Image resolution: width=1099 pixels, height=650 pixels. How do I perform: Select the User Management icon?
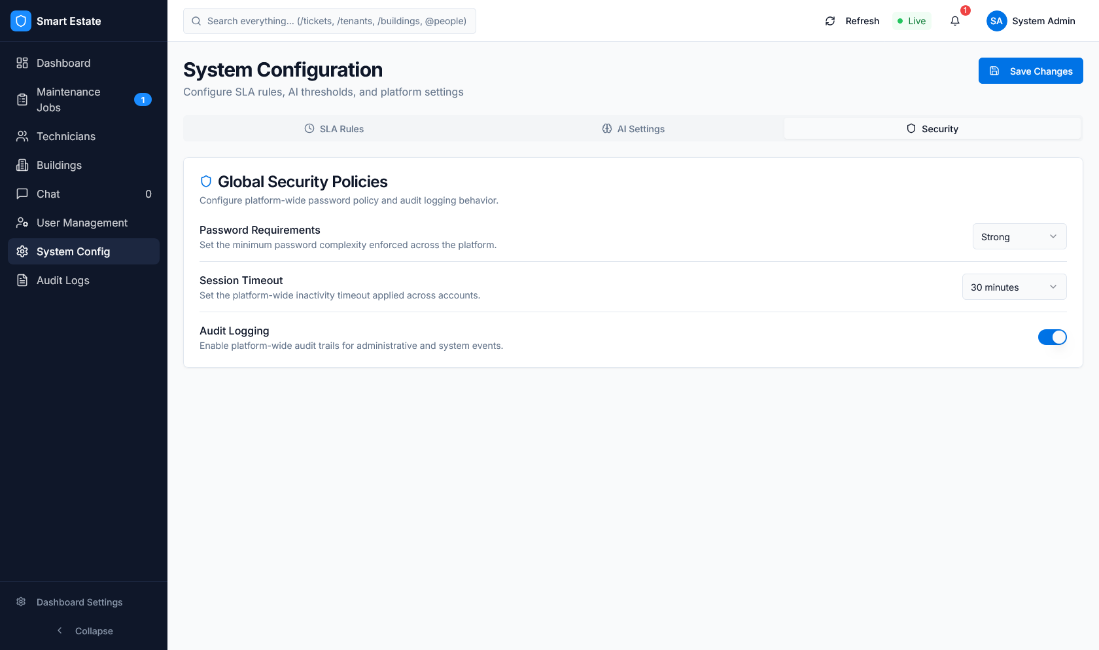pyautogui.click(x=22, y=223)
